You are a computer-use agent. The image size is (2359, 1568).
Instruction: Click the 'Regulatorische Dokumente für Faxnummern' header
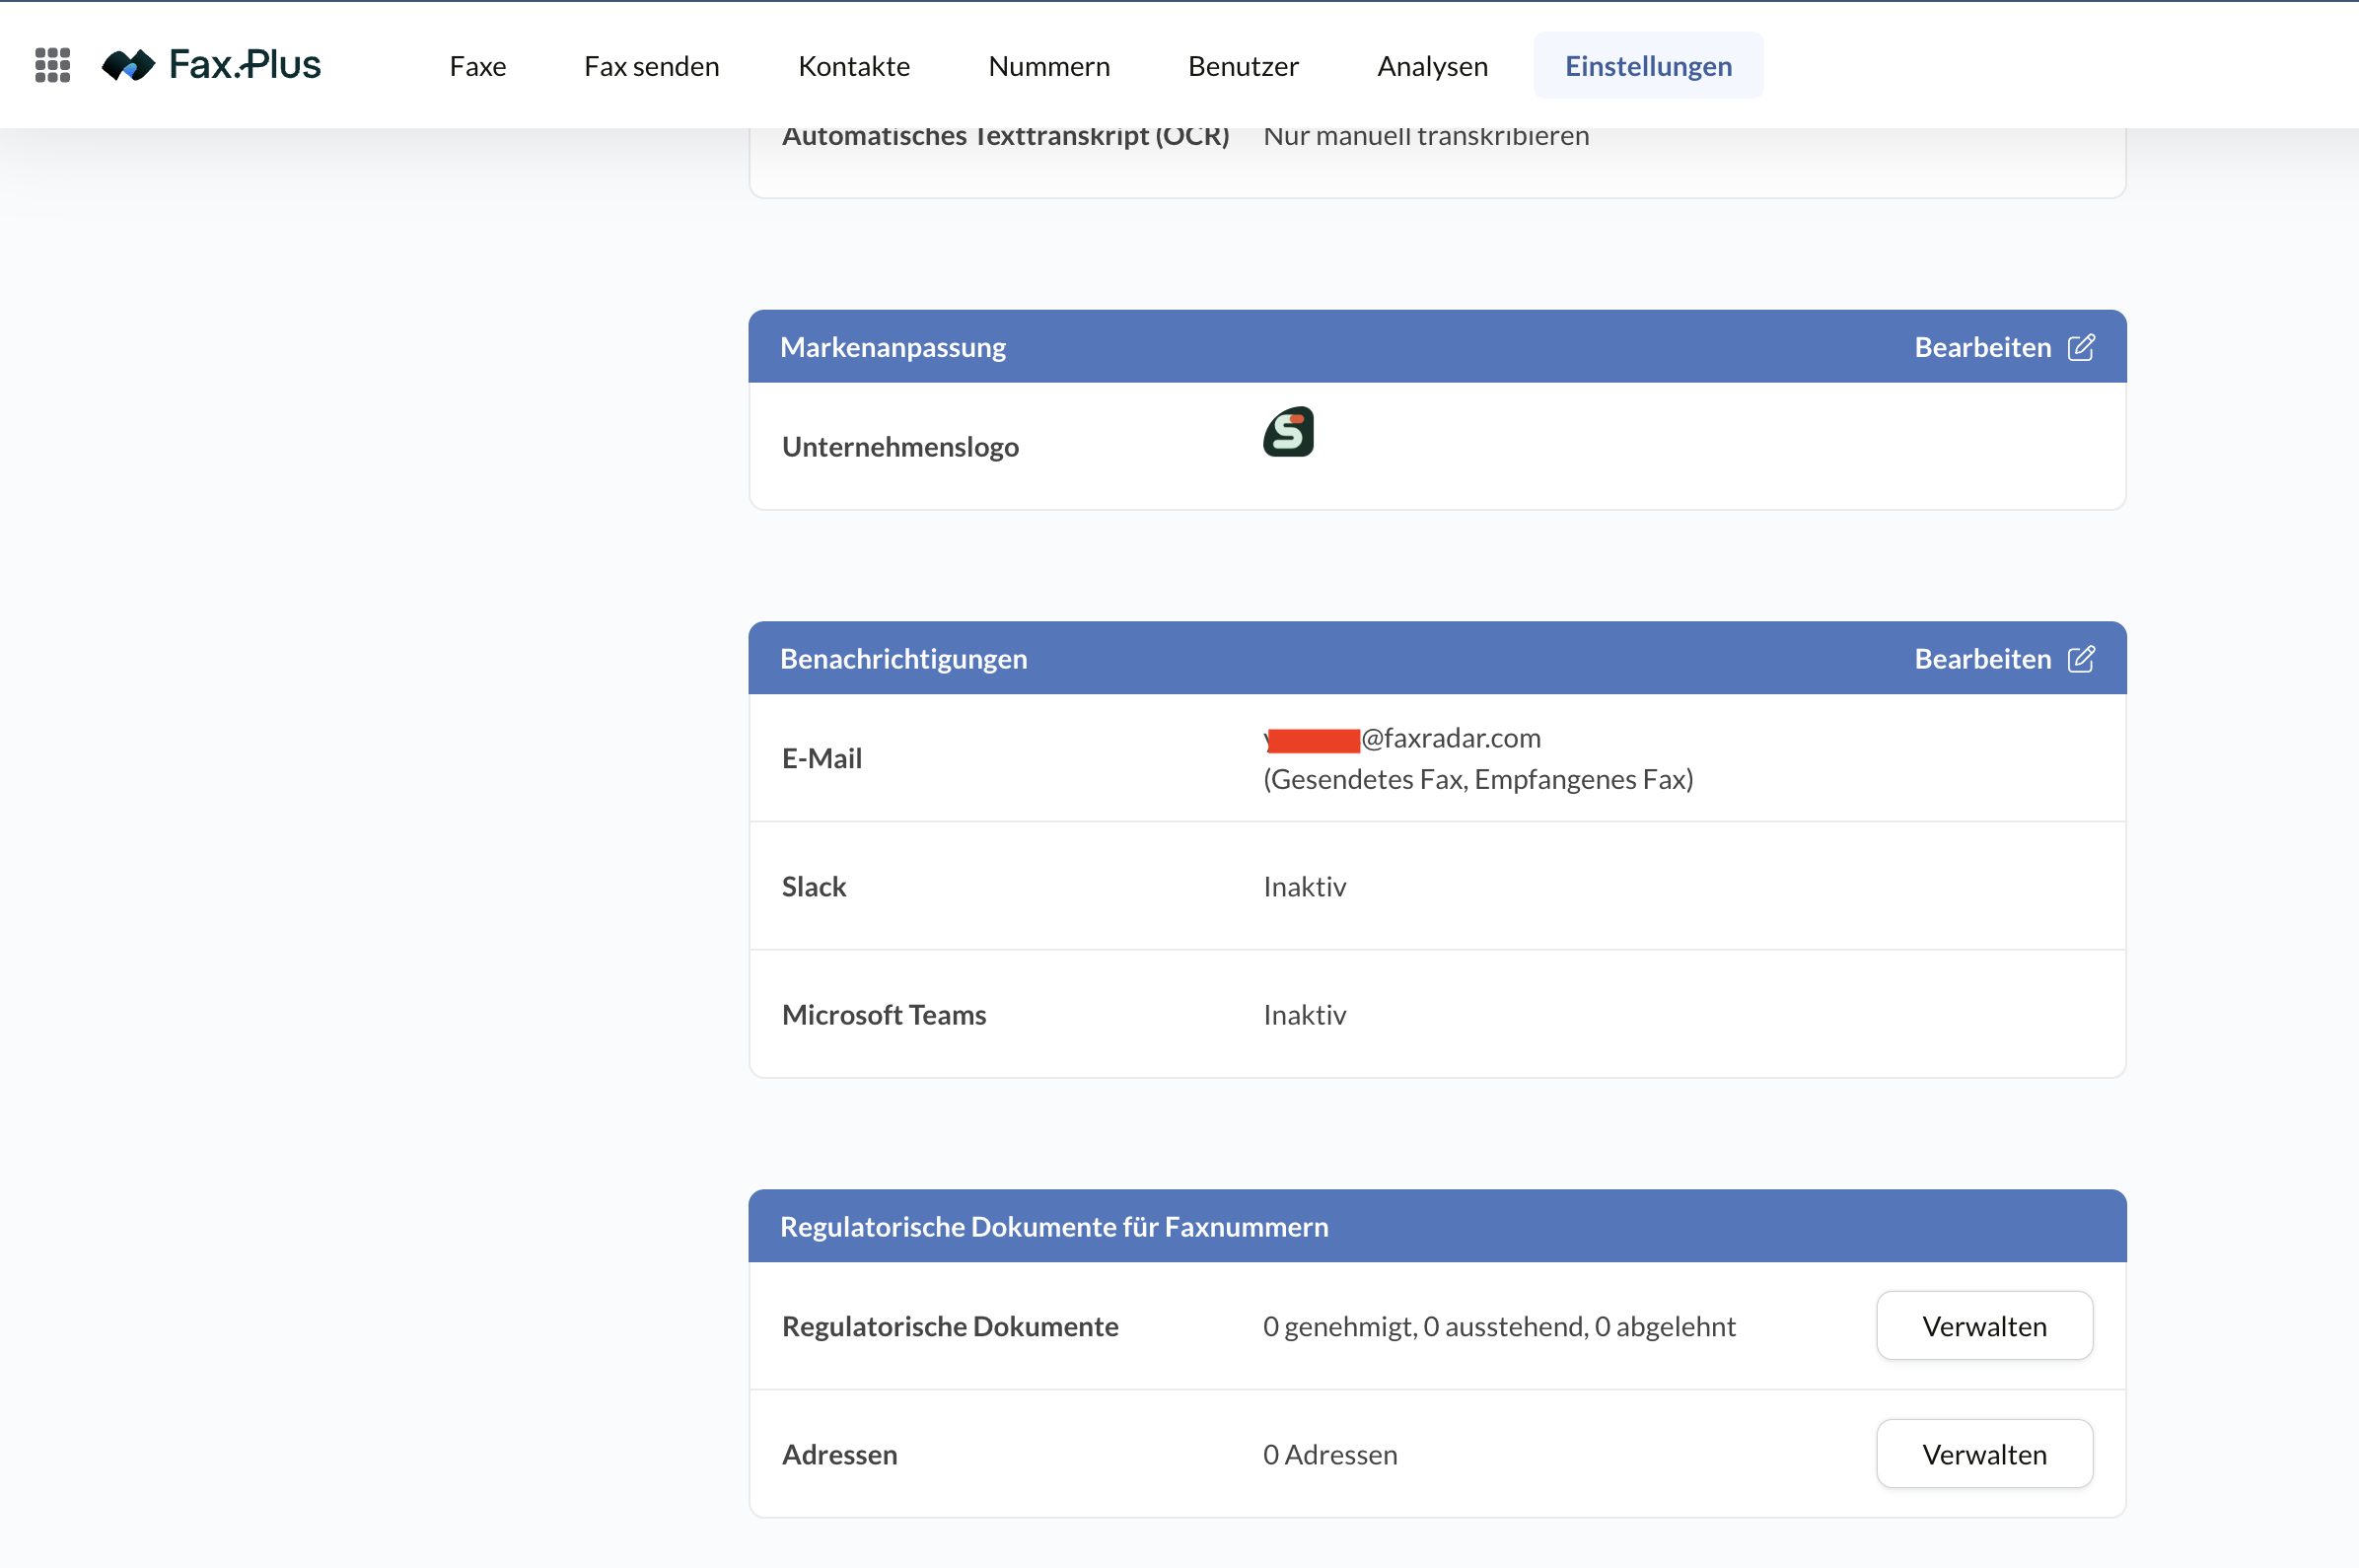coord(1054,1227)
